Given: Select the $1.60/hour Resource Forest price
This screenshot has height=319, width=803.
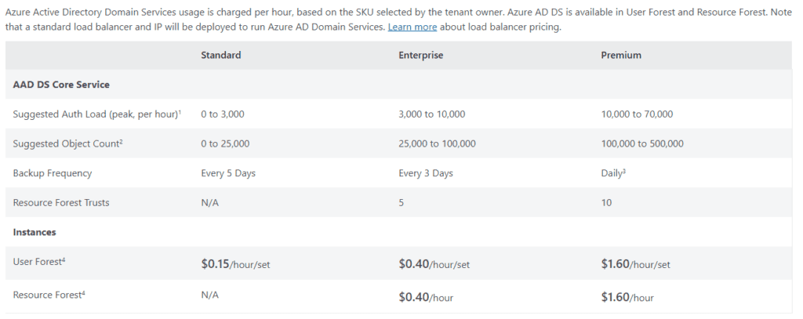Looking at the screenshot, I should (627, 298).
